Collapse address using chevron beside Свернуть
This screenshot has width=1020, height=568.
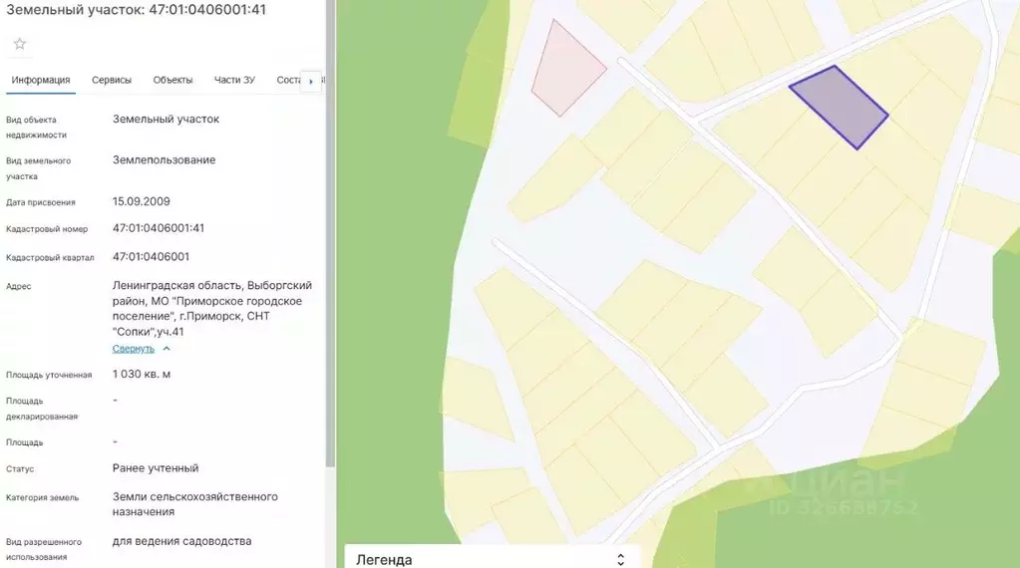167,349
